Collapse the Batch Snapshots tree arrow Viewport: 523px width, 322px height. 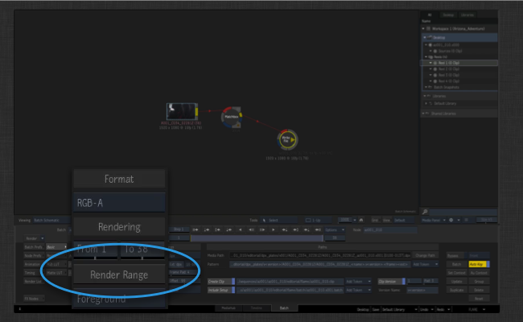click(x=426, y=87)
